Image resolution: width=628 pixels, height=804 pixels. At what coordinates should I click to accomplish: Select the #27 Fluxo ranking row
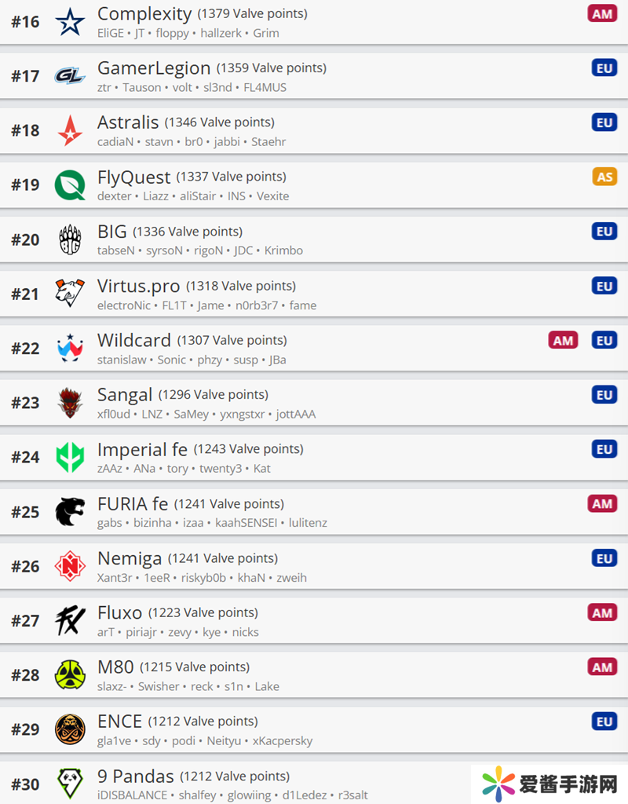click(x=314, y=620)
